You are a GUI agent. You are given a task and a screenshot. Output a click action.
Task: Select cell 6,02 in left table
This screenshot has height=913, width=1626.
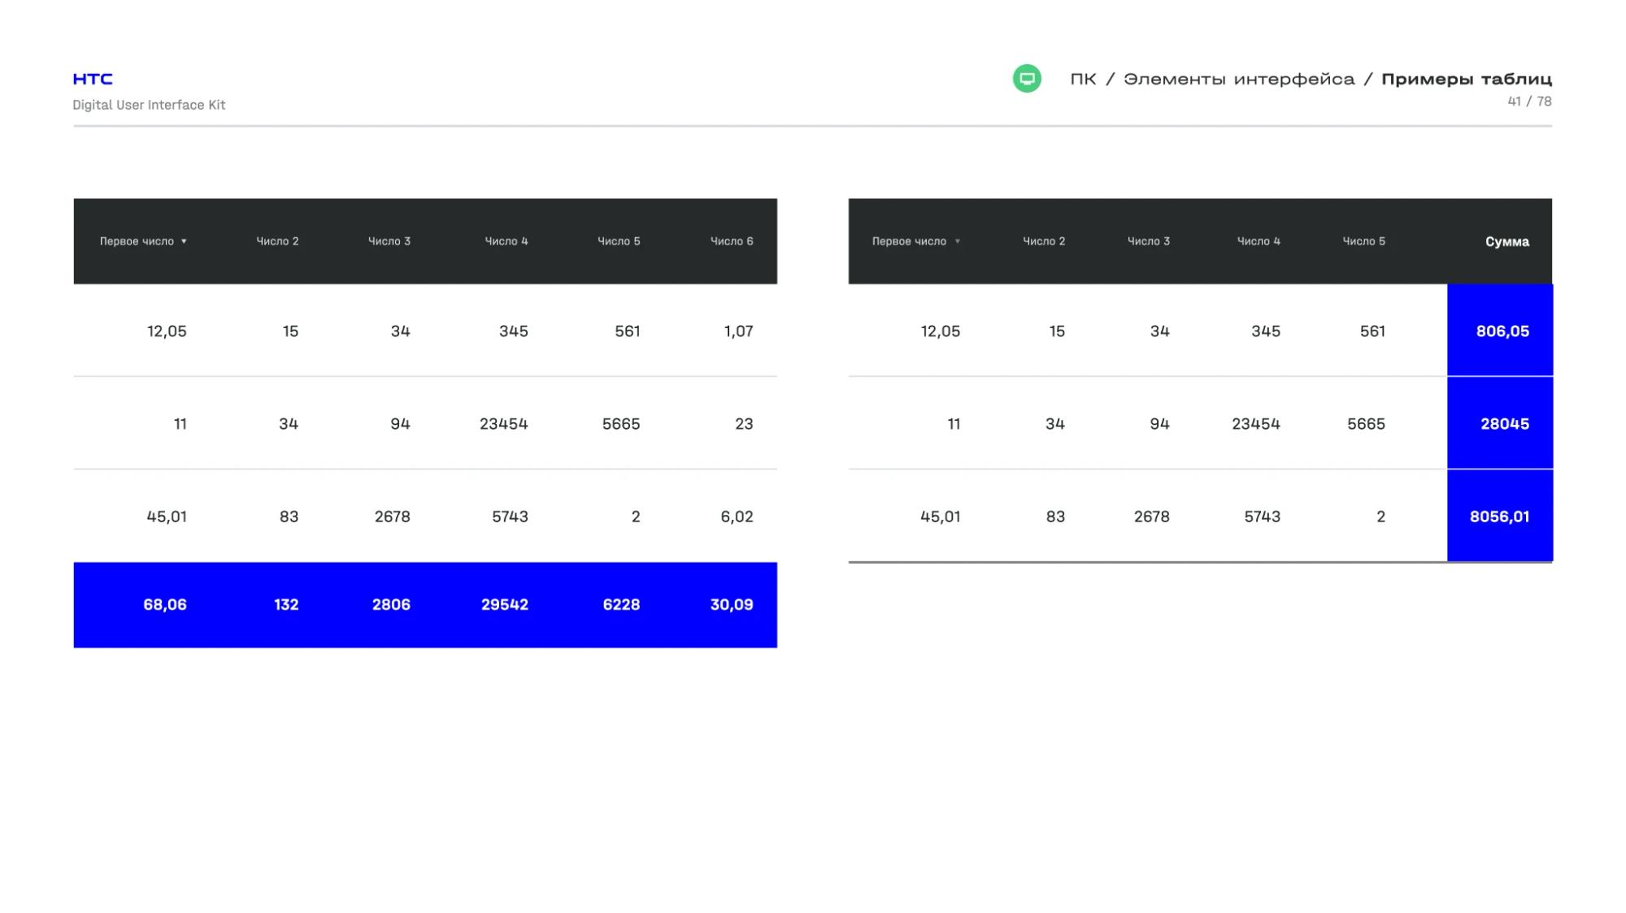pyautogui.click(x=737, y=517)
